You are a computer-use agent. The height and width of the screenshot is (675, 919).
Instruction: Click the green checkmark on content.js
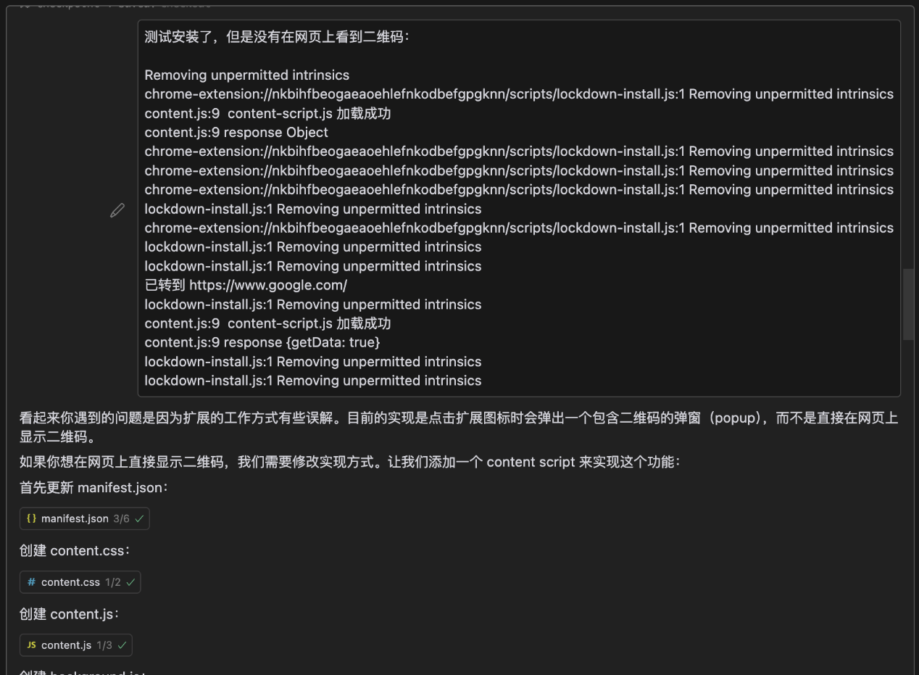tap(122, 645)
